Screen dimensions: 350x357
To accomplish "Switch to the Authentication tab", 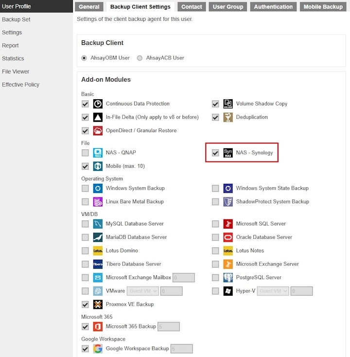I will [273, 7].
